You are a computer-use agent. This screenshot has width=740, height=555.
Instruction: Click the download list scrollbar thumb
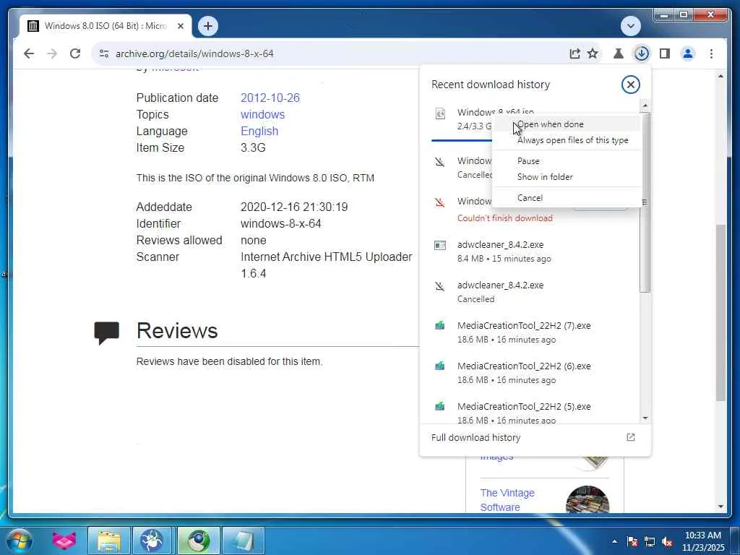click(645, 202)
